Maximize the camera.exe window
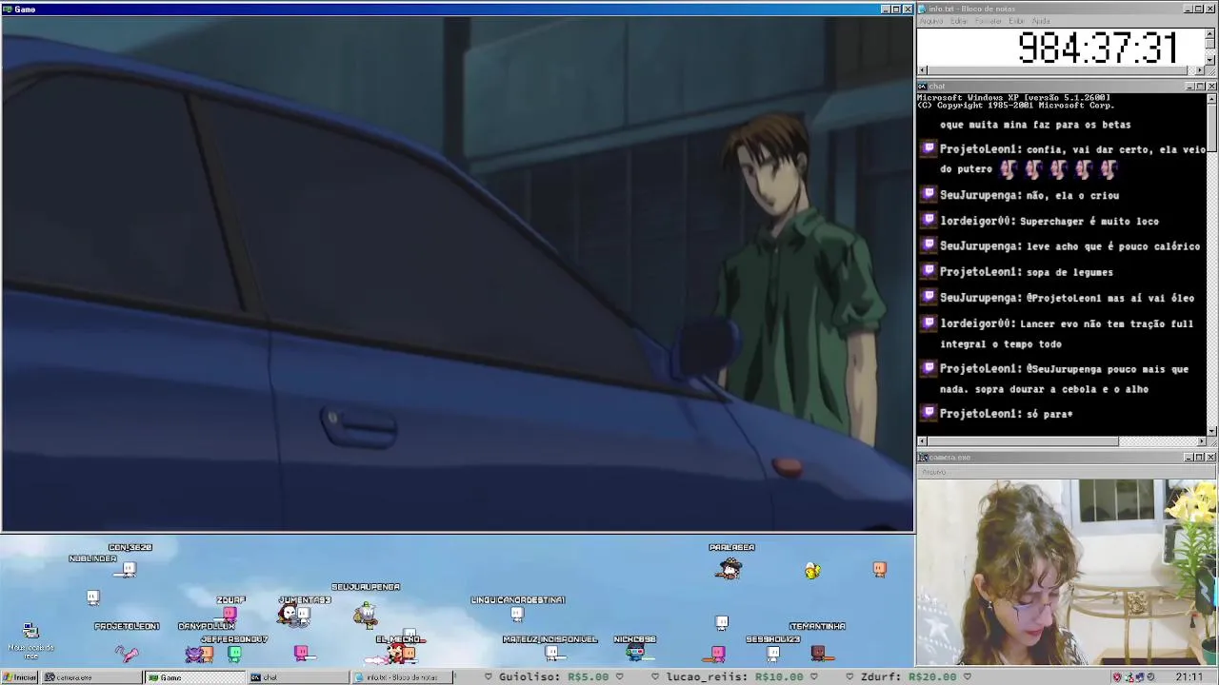 point(1199,458)
